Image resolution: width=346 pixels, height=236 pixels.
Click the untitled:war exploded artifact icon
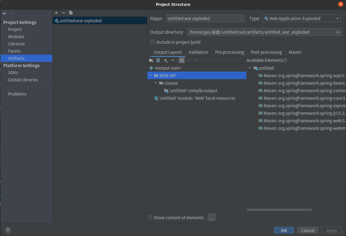tap(57, 21)
